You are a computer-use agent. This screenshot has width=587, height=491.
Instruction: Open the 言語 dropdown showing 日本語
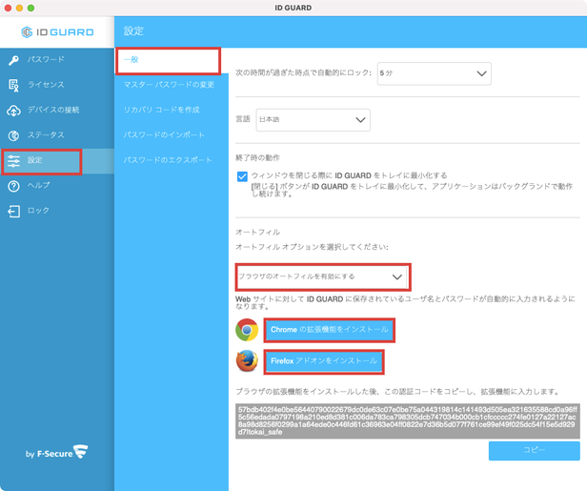click(313, 120)
